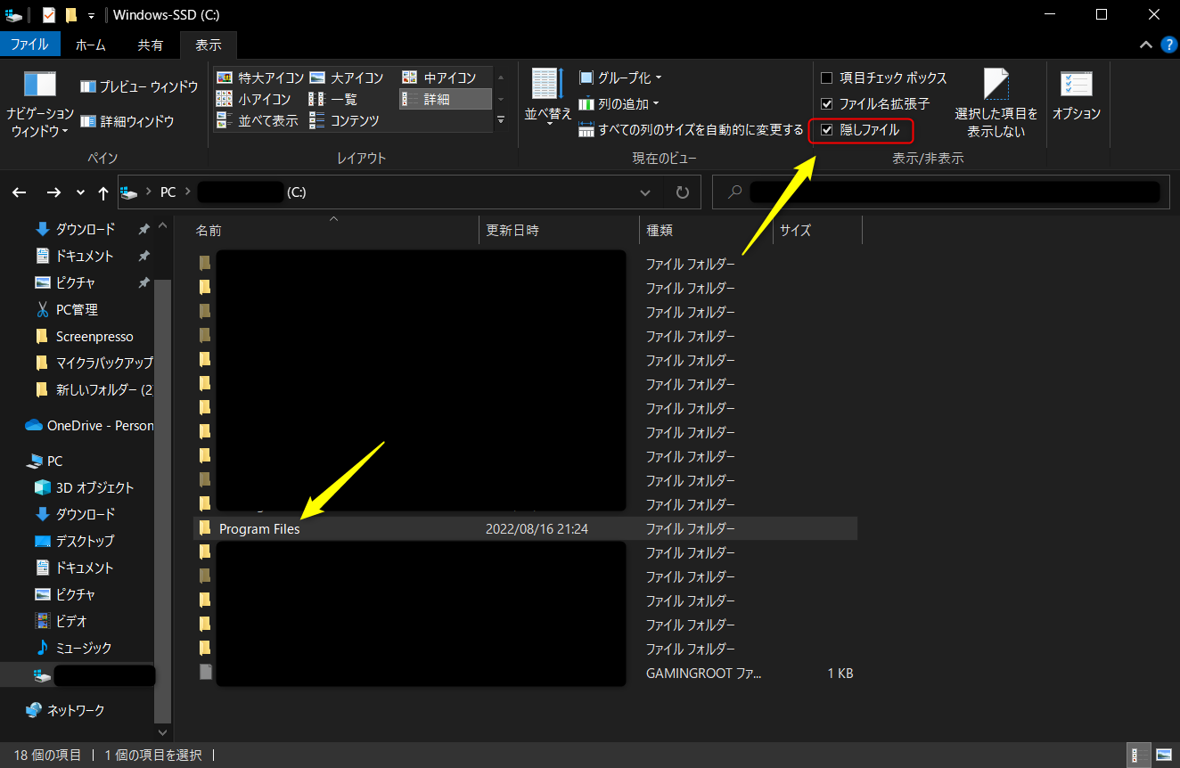Click the refresh icon beside address bar

(683, 192)
